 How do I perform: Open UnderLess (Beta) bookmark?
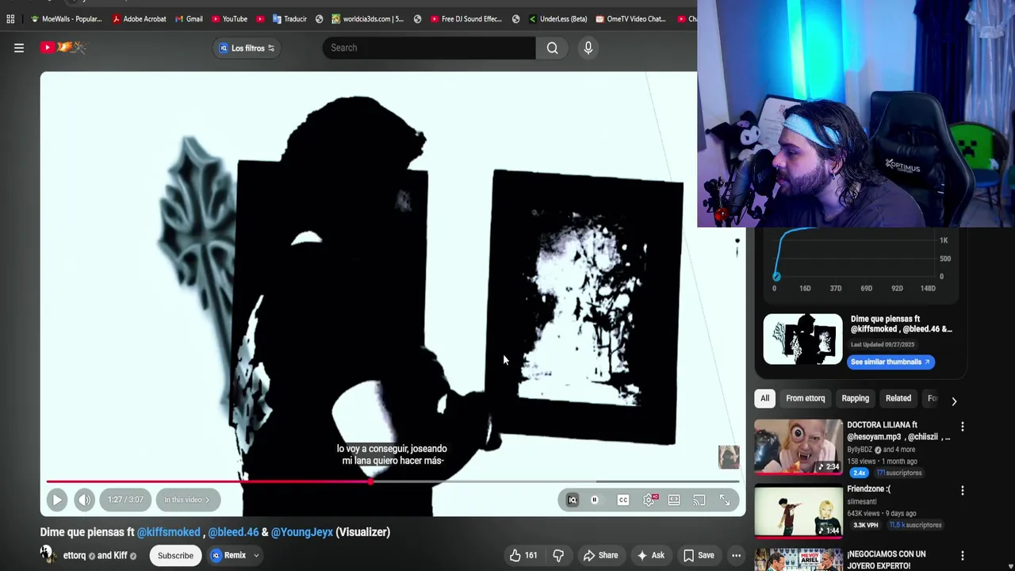coord(557,19)
